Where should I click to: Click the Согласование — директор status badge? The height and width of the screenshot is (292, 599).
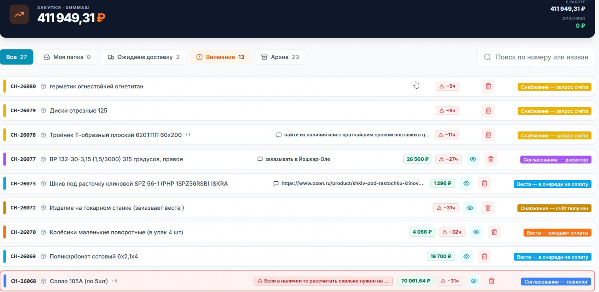coord(556,159)
